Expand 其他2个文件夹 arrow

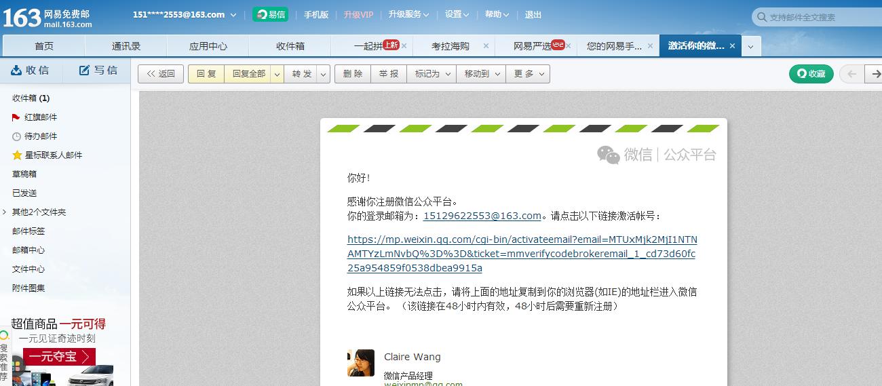click(5, 212)
